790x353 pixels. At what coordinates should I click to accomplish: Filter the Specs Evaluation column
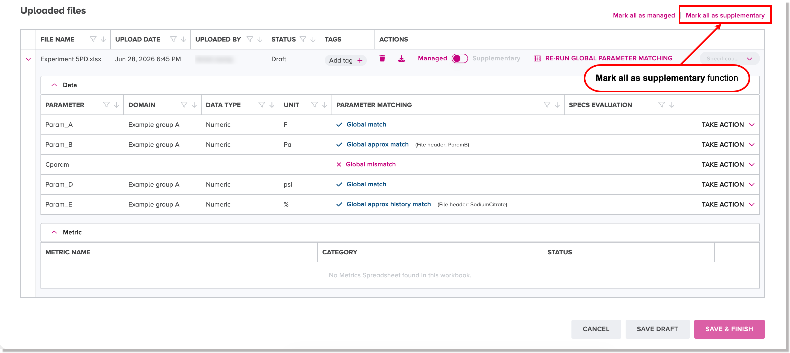click(x=661, y=105)
